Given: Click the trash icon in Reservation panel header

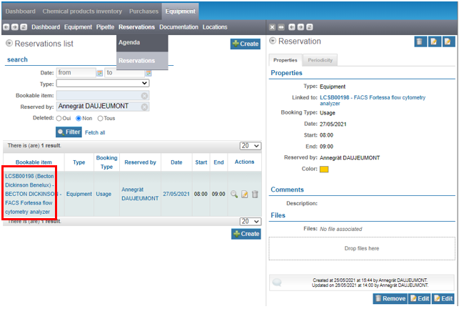Looking at the screenshot, I should 420,42.
